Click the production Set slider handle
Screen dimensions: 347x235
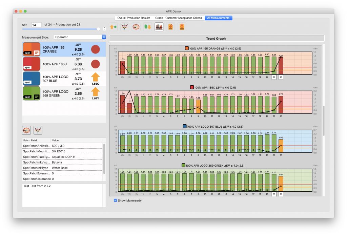click(x=98, y=29)
